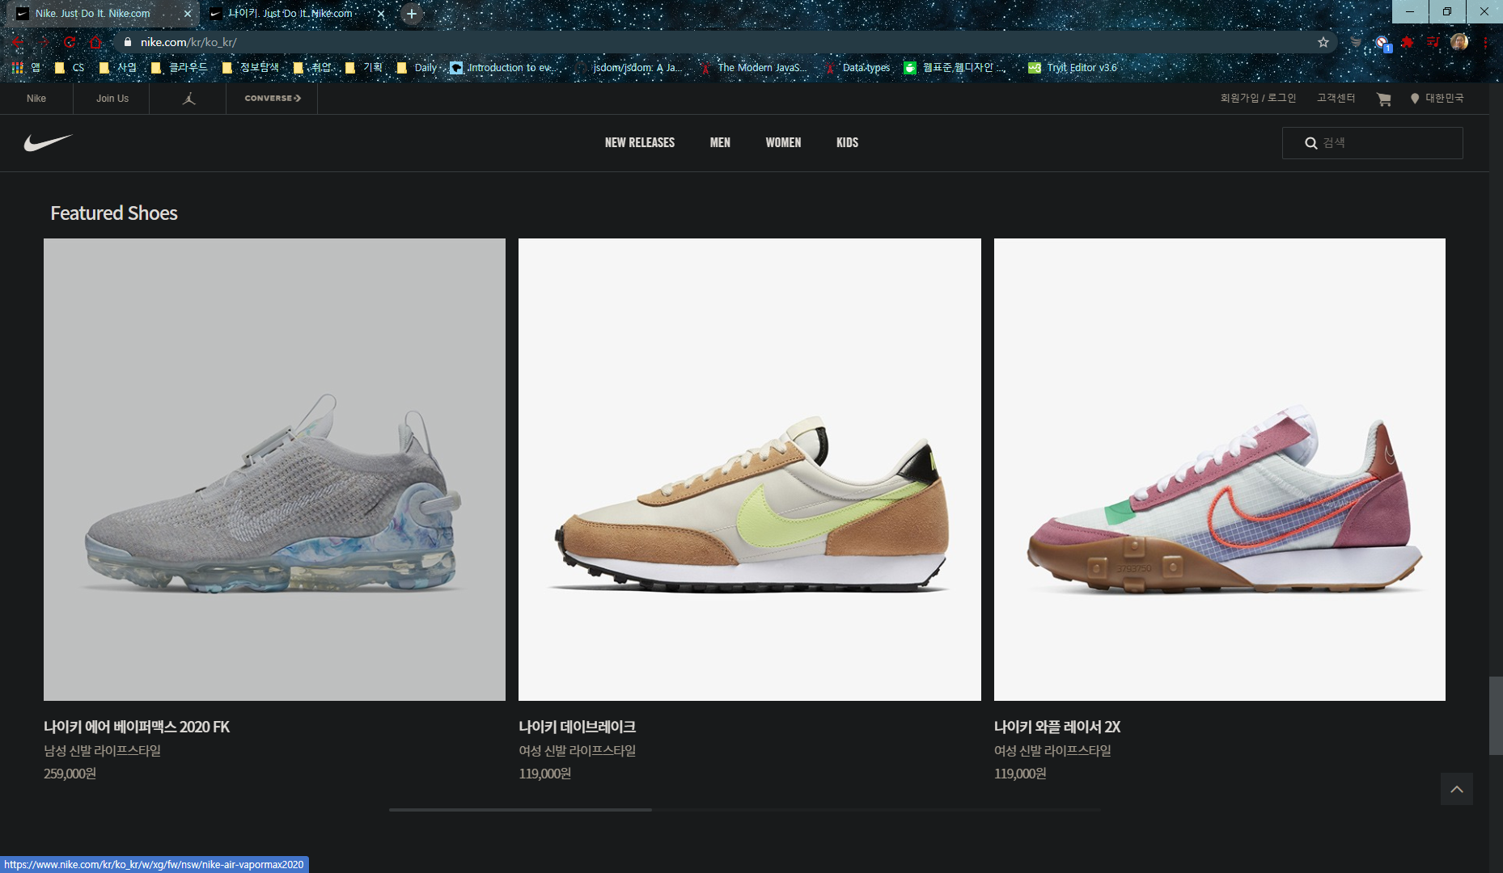The width and height of the screenshot is (1503, 873).
Task: Click the 검색 search input field
Action: 1373,143
